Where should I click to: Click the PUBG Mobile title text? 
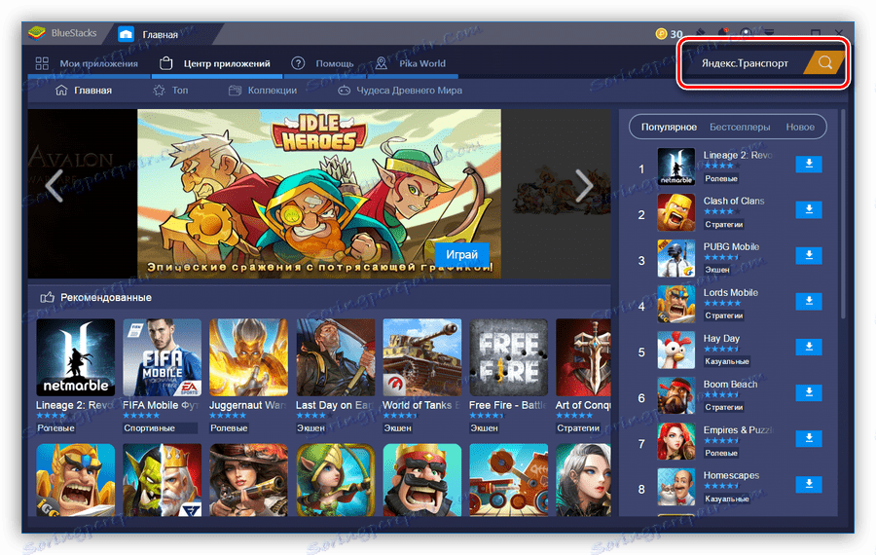point(731,246)
